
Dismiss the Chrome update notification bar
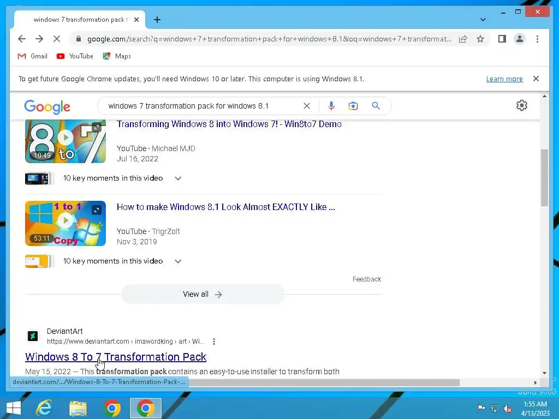(536, 79)
